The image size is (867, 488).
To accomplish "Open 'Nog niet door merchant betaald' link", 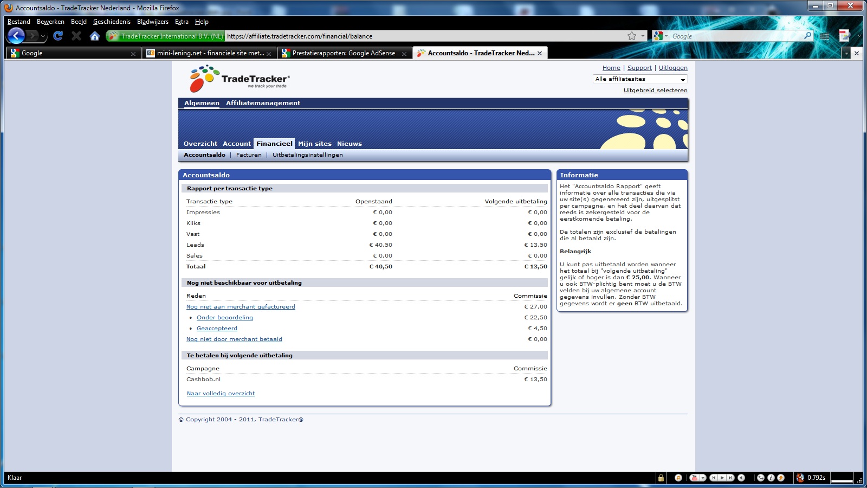I will 234,339.
